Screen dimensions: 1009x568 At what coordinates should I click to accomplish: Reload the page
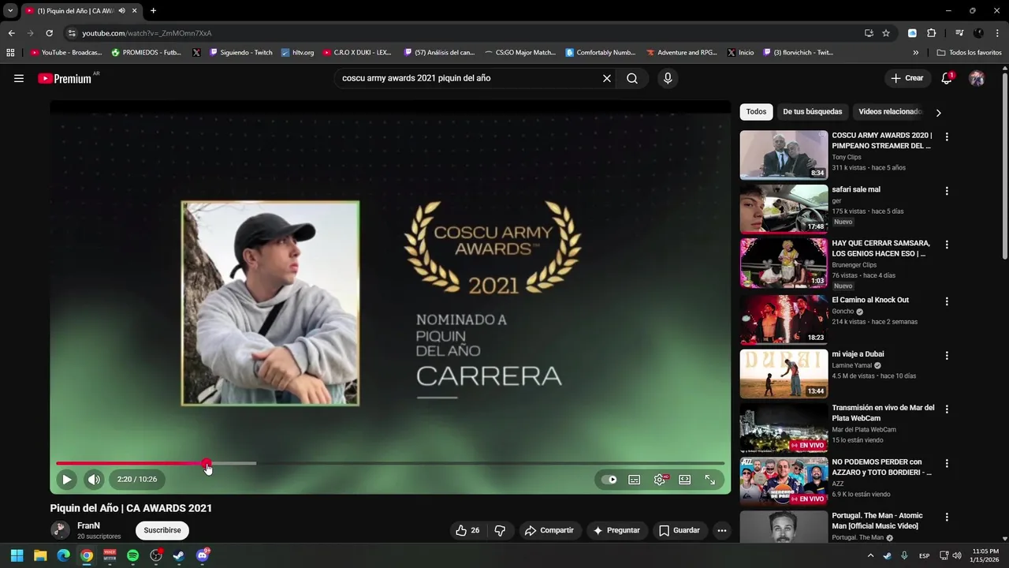click(x=49, y=33)
